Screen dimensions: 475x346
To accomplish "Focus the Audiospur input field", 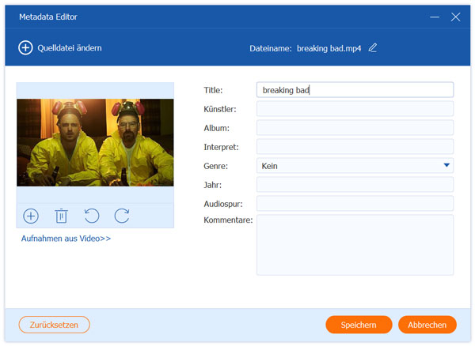I will click(355, 204).
